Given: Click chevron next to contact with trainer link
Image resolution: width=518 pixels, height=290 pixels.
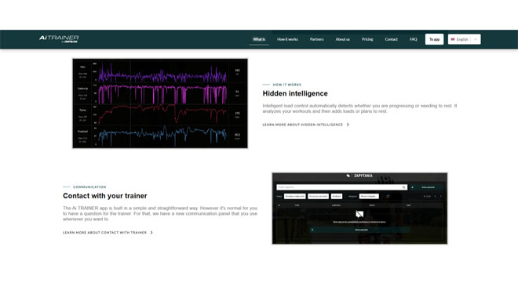Looking at the screenshot, I should pyautogui.click(x=151, y=233).
